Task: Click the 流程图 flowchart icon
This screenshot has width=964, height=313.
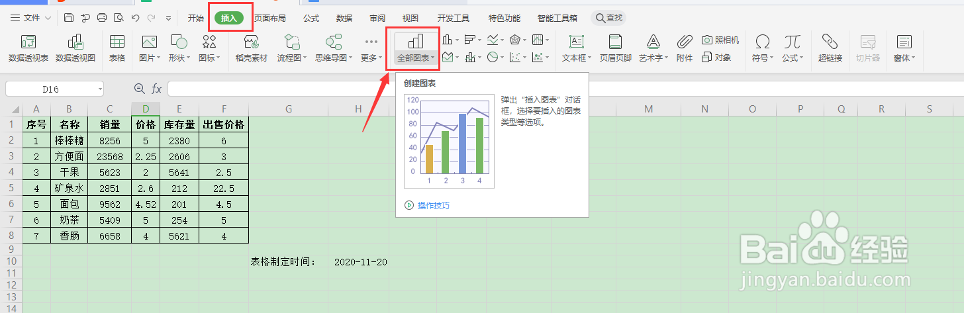Action: click(292, 42)
